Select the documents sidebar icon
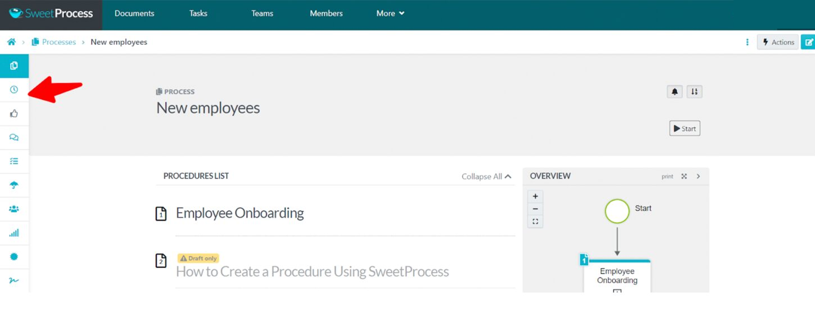The height and width of the screenshot is (309, 815). pos(14,66)
